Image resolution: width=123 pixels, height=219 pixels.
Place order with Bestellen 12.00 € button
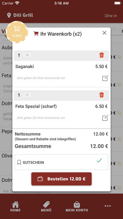(x=61, y=179)
